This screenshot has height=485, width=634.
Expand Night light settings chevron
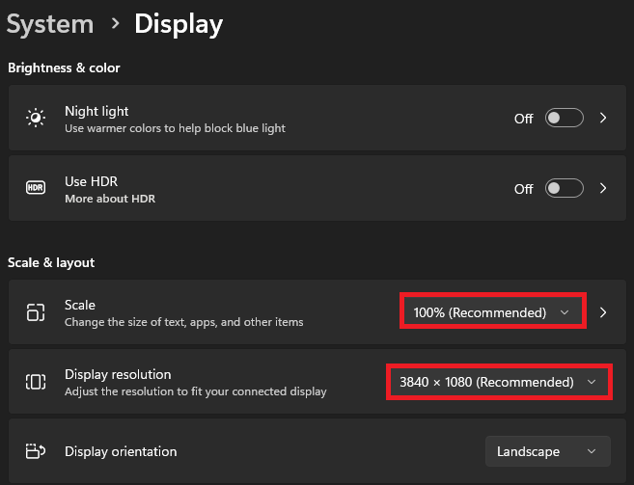pos(603,119)
